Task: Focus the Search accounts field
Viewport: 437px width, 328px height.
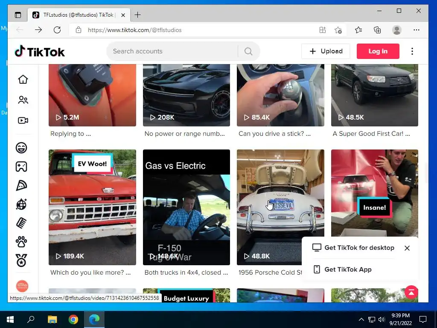Action: point(173,51)
